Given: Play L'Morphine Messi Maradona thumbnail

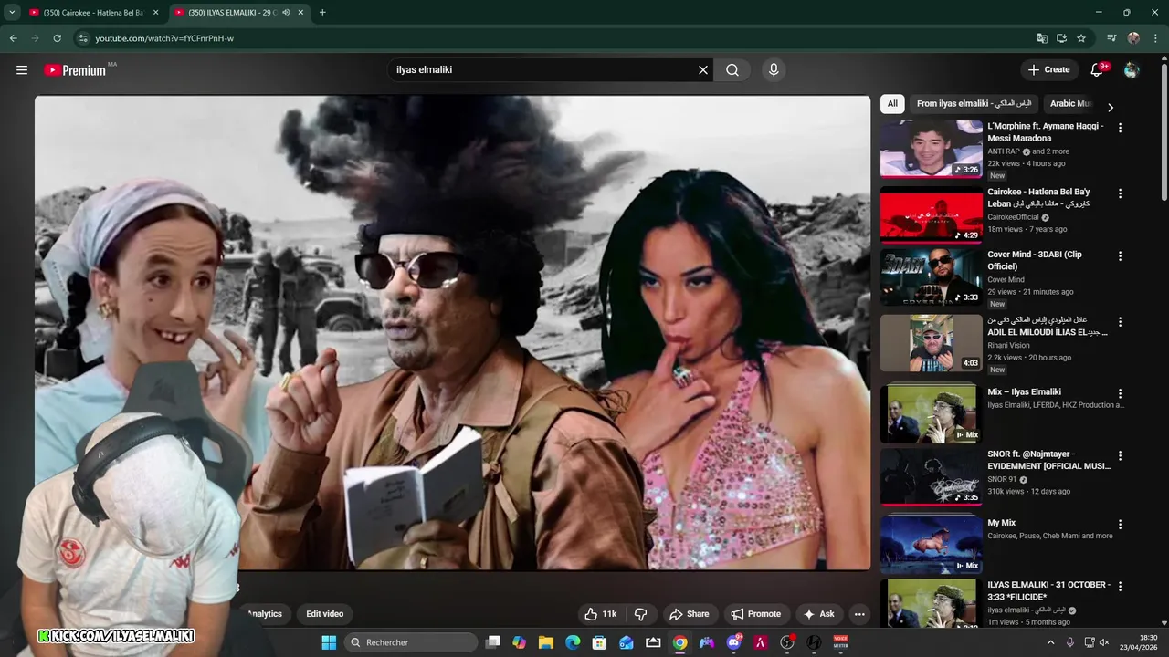Looking at the screenshot, I should (931, 148).
